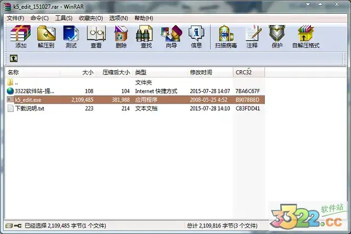The height and width of the screenshot is (234, 351).
Task: Click the packed size value 381,988
Action: click(x=121, y=100)
